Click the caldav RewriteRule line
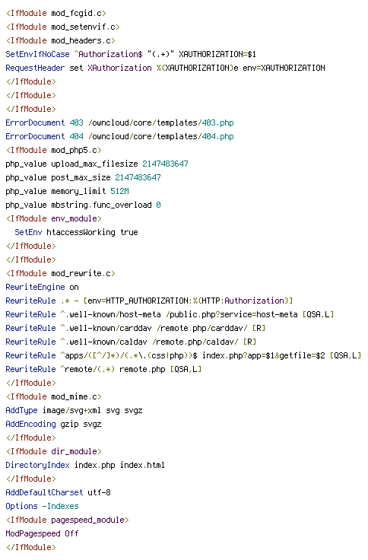Image resolution: width=368 pixels, height=560 pixels. pos(131,342)
